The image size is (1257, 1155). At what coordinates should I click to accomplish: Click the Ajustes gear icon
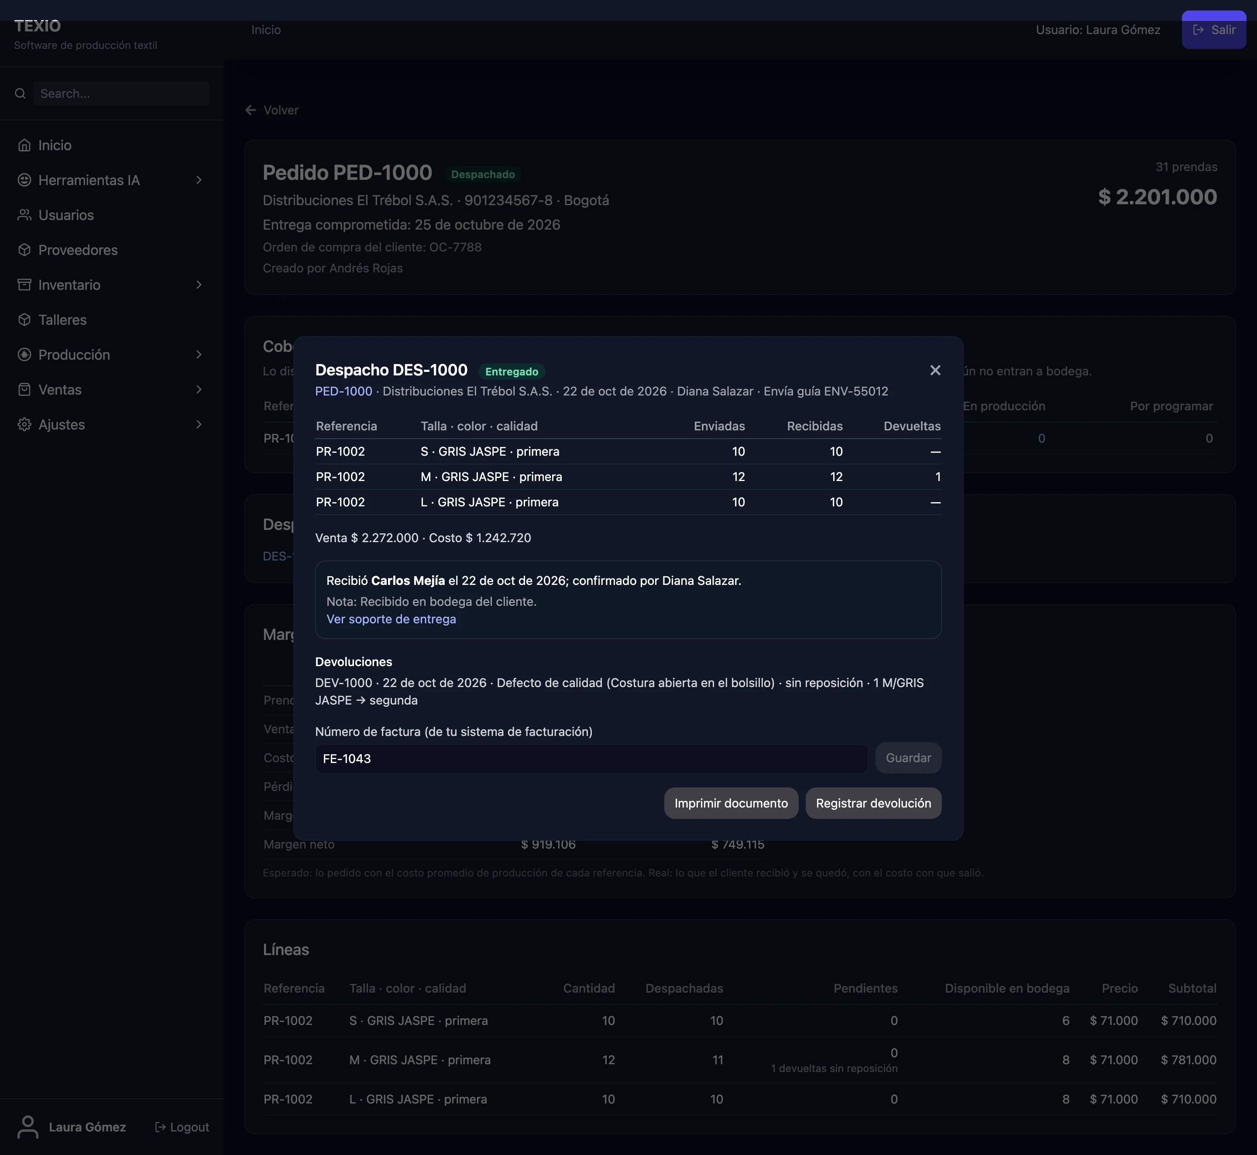pyautogui.click(x=24, y=425)
